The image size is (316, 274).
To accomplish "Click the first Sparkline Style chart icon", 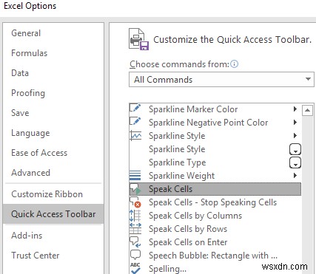I will coord(135,135).
